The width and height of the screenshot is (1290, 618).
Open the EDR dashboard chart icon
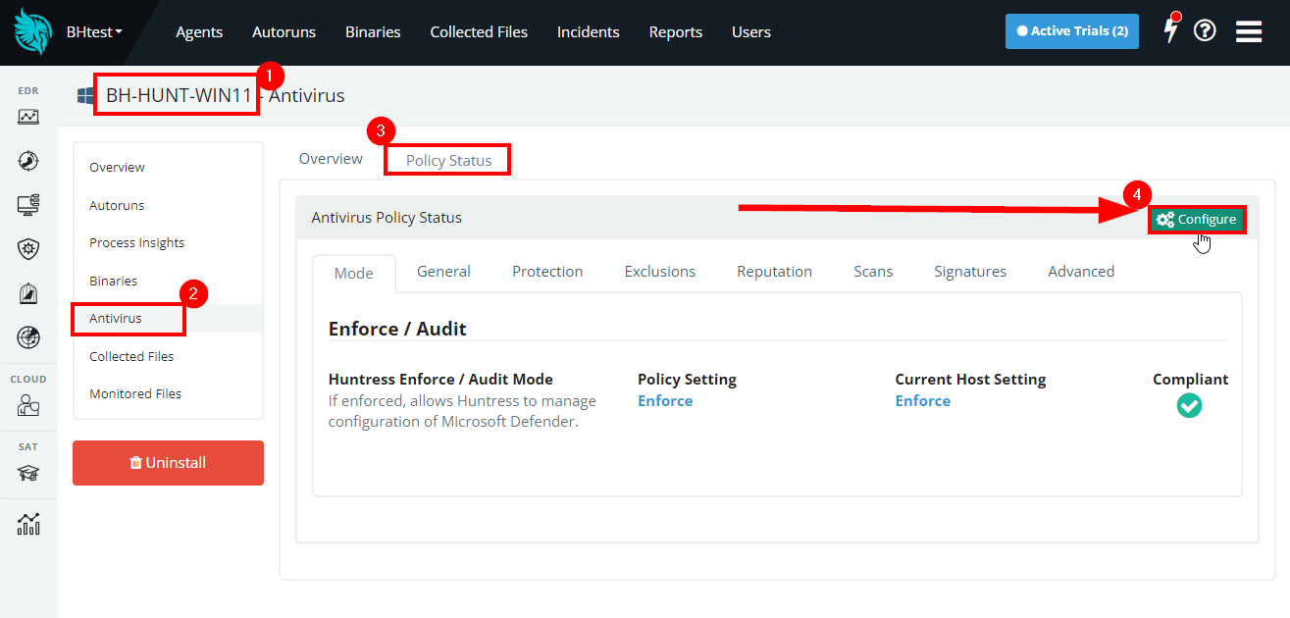(x=28, y=117)
